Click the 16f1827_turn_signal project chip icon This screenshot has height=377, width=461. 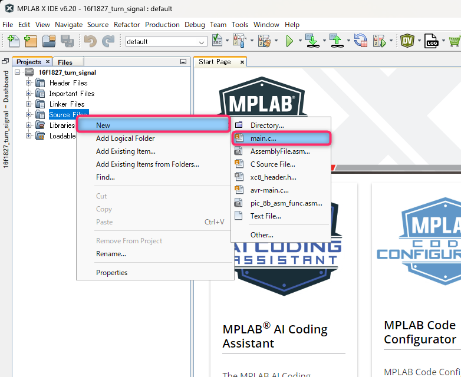pos(29,72)
